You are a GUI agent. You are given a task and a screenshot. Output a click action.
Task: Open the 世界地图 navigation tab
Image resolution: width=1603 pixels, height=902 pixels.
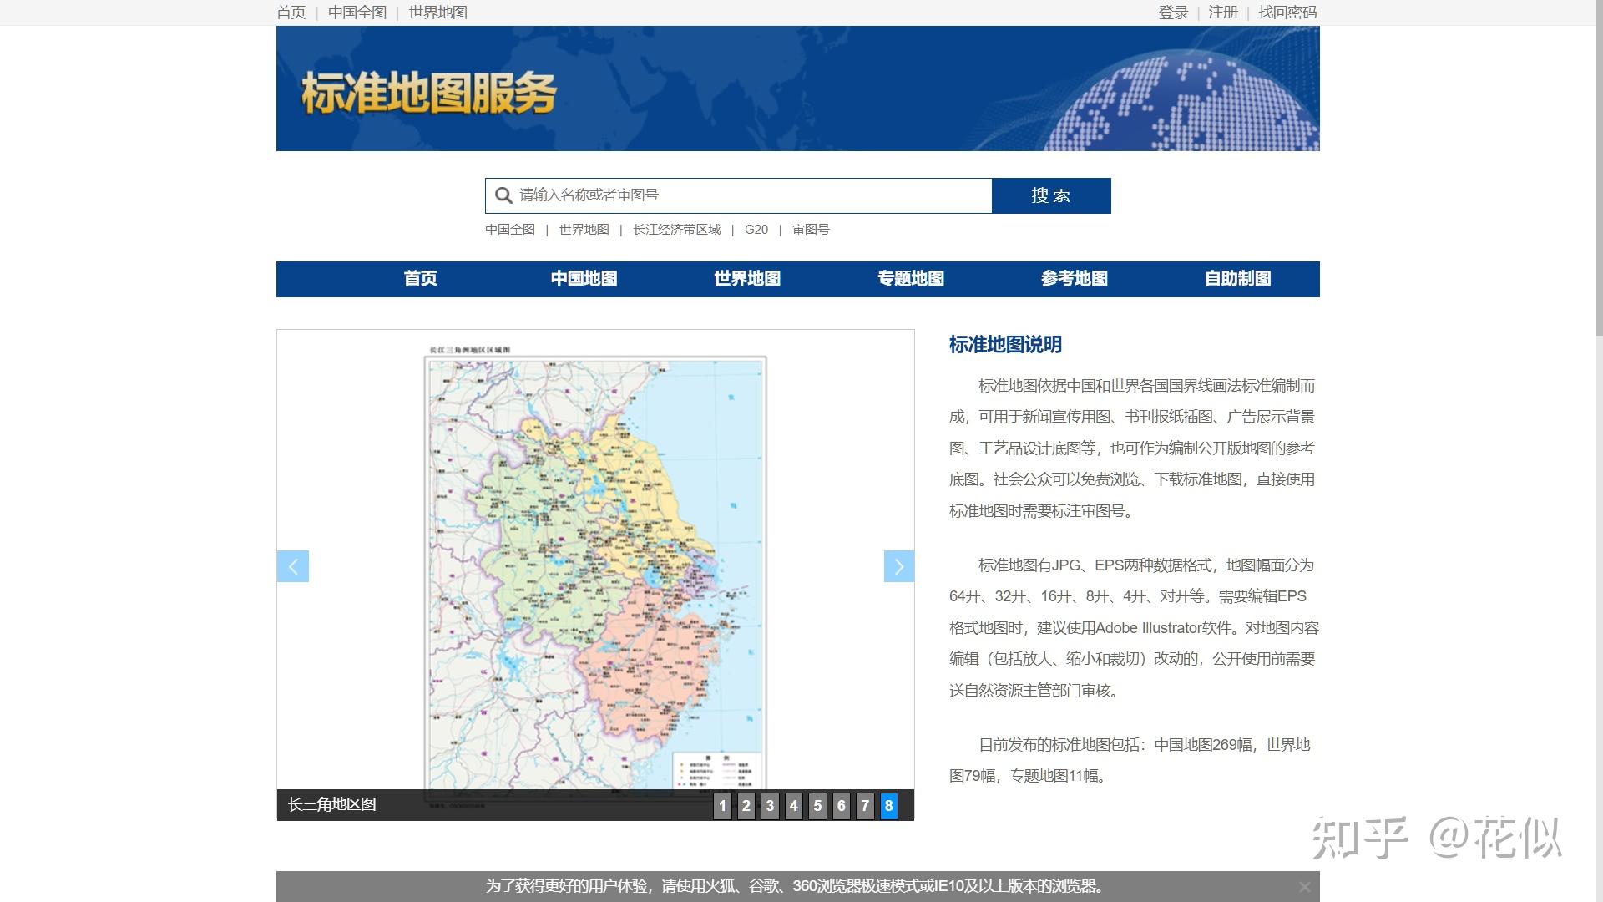[747, 279]
